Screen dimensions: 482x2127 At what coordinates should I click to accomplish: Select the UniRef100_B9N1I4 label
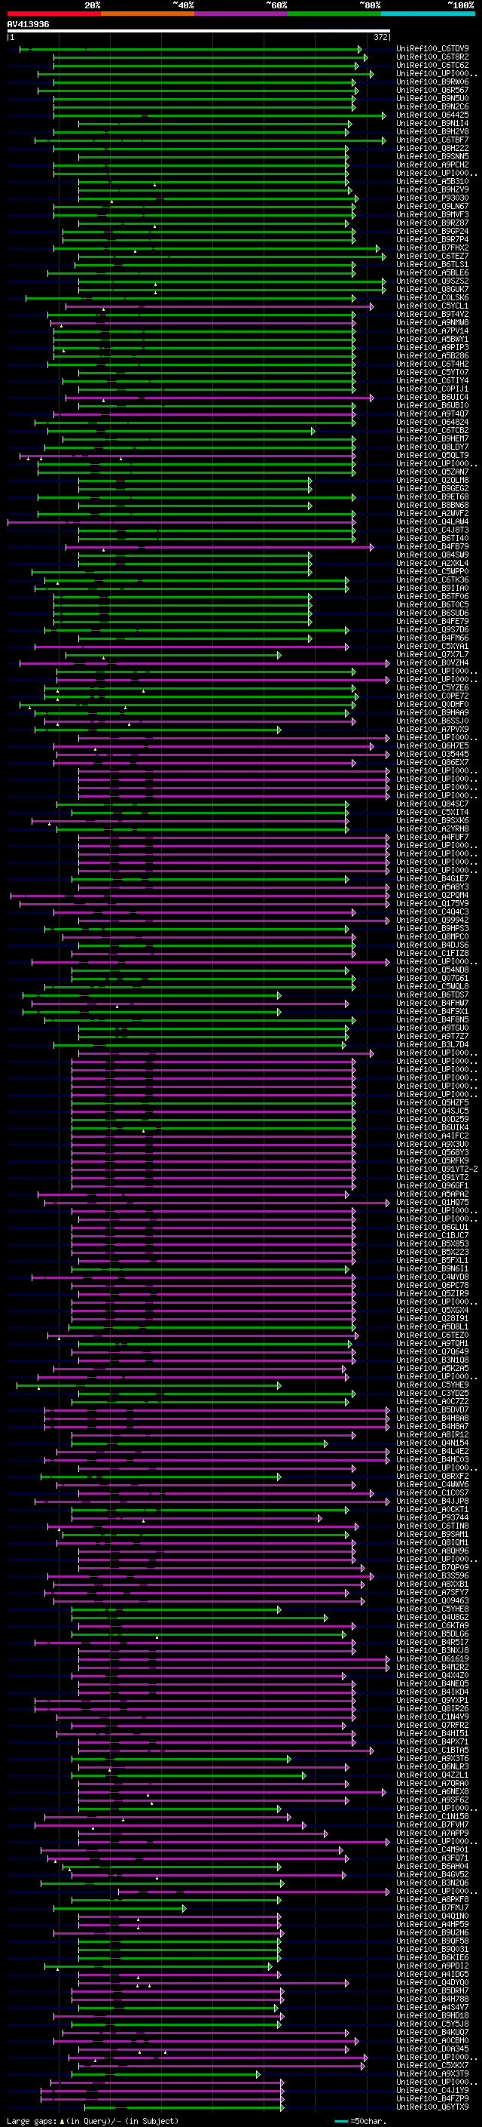(x=432, y=123)
